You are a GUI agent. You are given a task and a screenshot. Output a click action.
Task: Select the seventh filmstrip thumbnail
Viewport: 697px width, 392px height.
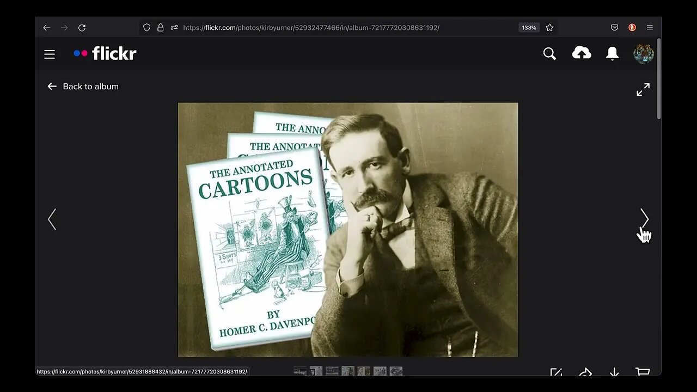tap(396, 371)
